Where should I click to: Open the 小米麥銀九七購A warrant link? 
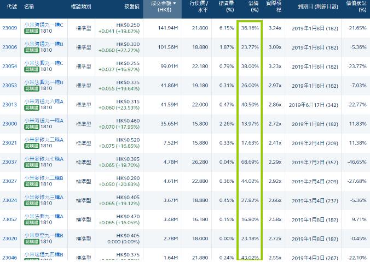[x=44, y=159]
